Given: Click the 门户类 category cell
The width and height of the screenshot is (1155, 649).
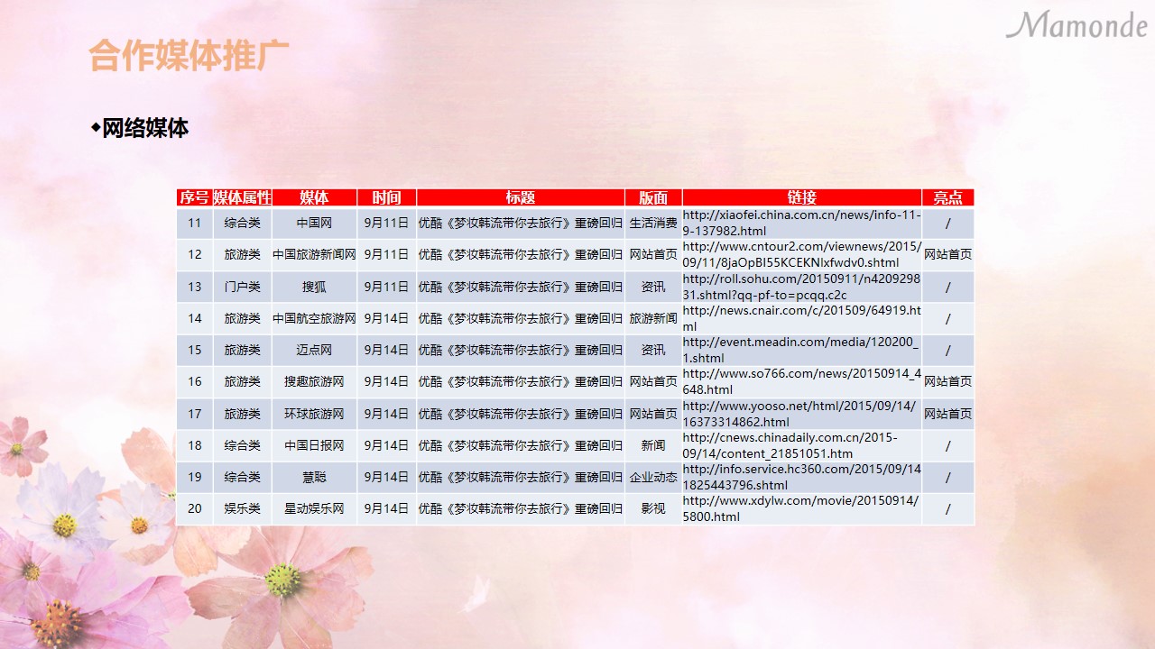Looking at the screenshot, I should point(243,287).
